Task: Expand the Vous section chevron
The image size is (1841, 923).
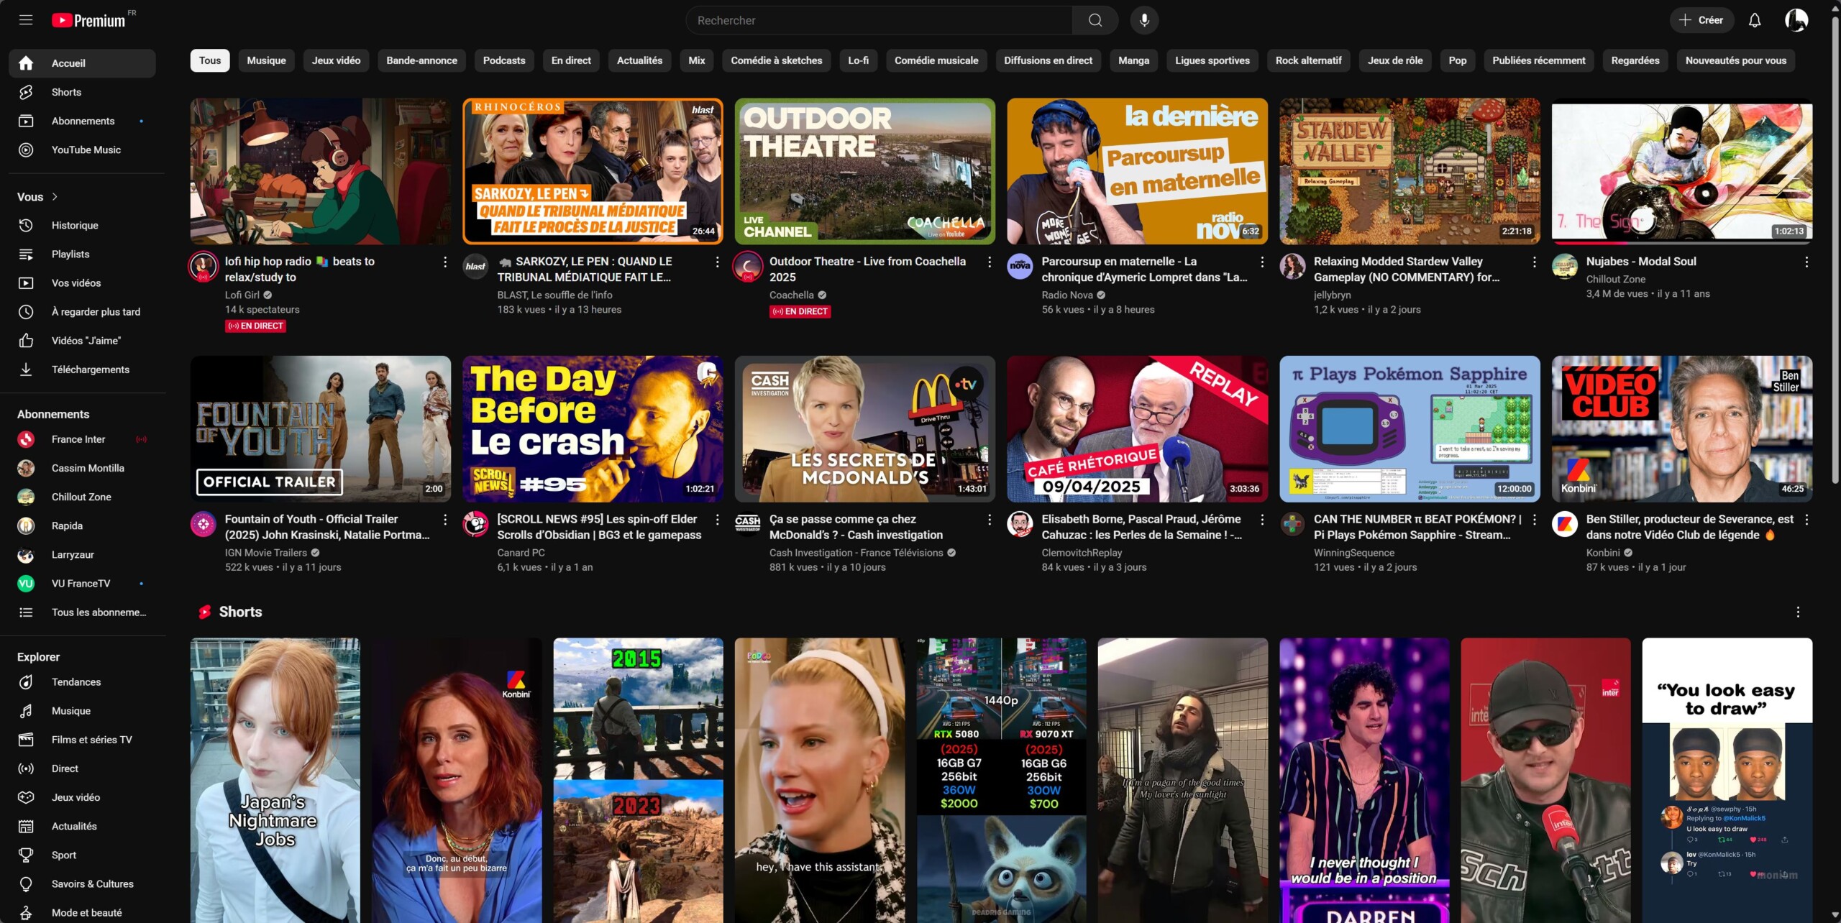Action: [x=55, y=196]
